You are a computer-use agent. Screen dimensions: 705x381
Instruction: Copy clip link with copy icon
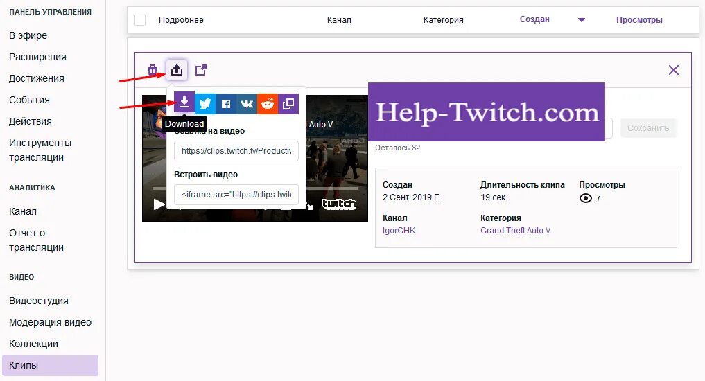[288, 104]
